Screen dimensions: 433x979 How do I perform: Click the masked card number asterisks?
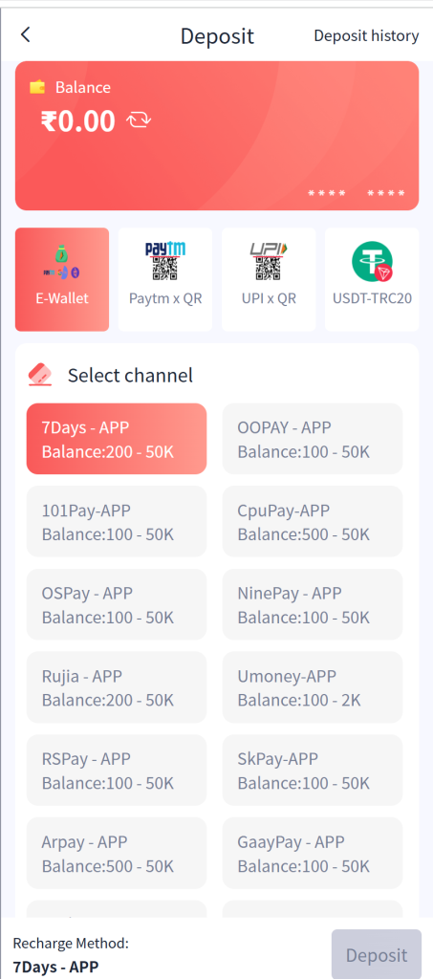coord(357,193)
